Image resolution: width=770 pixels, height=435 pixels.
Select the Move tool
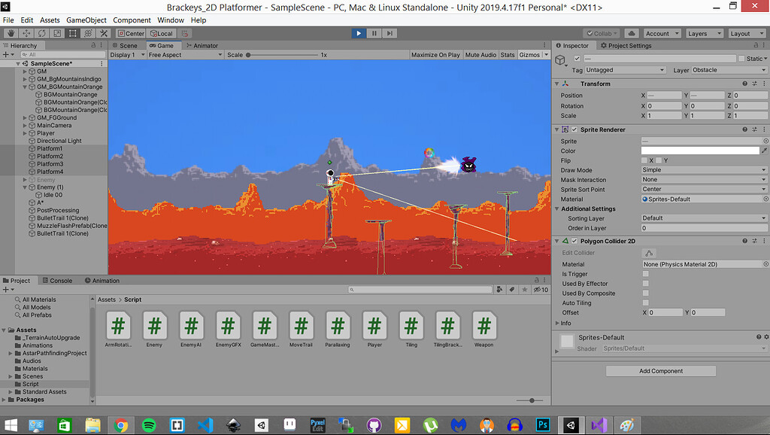click(26, 33)
